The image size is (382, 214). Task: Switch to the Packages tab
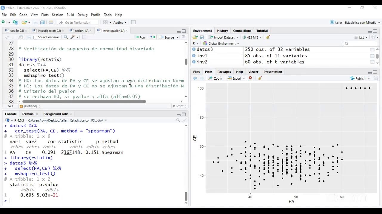[224, 72]
